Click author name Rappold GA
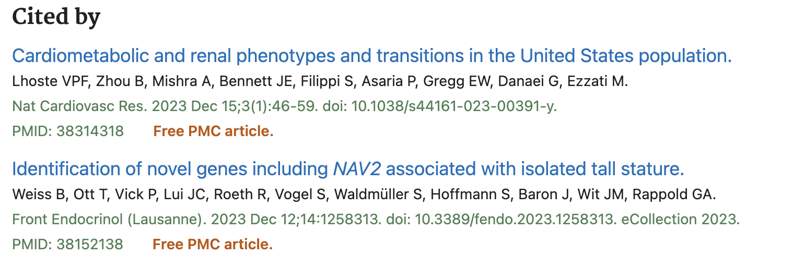This screenshot has height=267, width=793. point(674,194)
